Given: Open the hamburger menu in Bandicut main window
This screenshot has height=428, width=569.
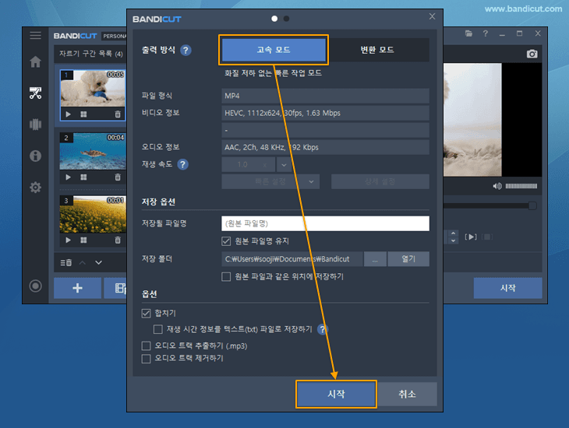Looking at the screenshot, I should tap(35, 35).
